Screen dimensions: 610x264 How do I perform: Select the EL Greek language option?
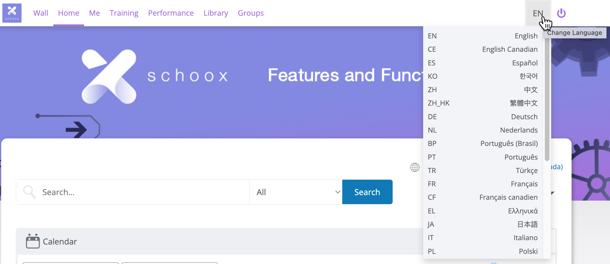483,211
